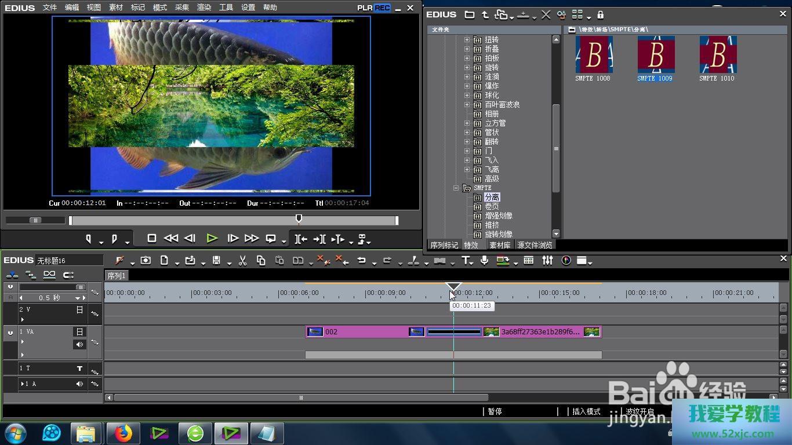Switch to the 素材库 tab
792x445 pixels.
tap(500, 245)
